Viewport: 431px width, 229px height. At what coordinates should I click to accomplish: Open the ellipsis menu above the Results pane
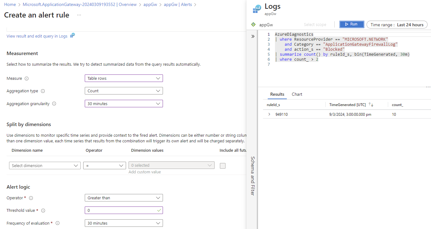428,87
